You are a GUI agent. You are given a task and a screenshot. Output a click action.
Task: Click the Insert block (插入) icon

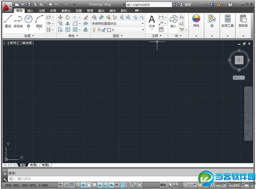point(173,21)
